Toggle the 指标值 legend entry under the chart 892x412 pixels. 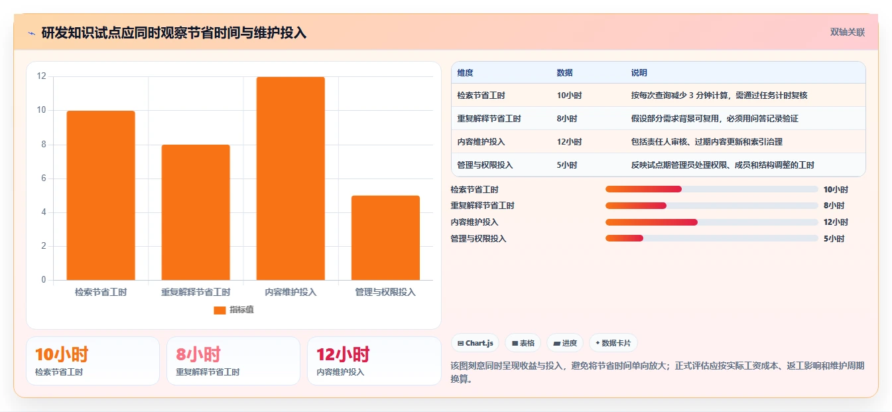click(x=233, y=310)
